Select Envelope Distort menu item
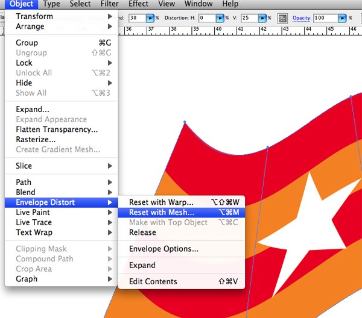Image resolution: width=362 pixels, height=318 pixels. click(x=62, y=202)
